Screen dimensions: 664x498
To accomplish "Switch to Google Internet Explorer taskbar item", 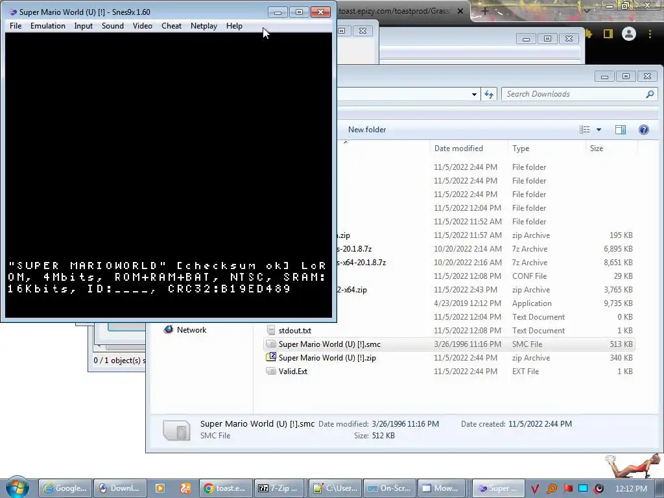I will [65, 488].
